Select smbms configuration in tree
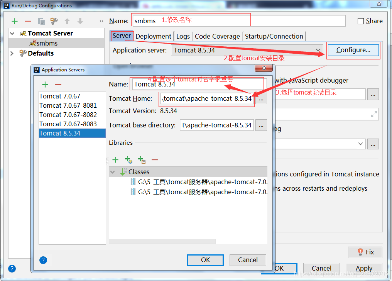The image size is (392, 281). click(56, 43)
